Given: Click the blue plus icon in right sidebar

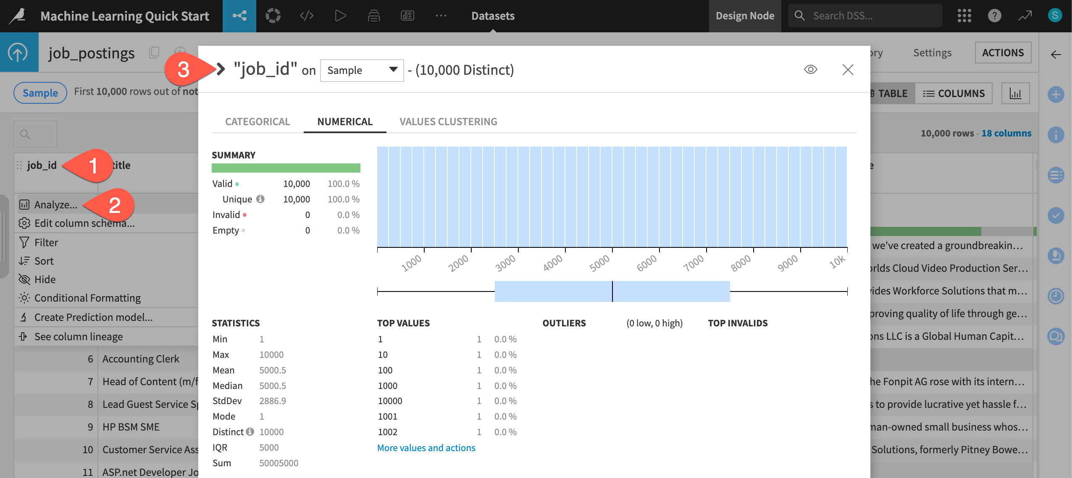Looking at the screenshot, I should (1056, 94).
